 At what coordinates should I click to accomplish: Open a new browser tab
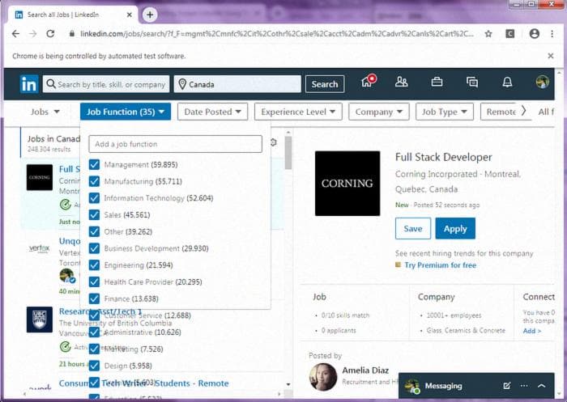tap(150, 15)
